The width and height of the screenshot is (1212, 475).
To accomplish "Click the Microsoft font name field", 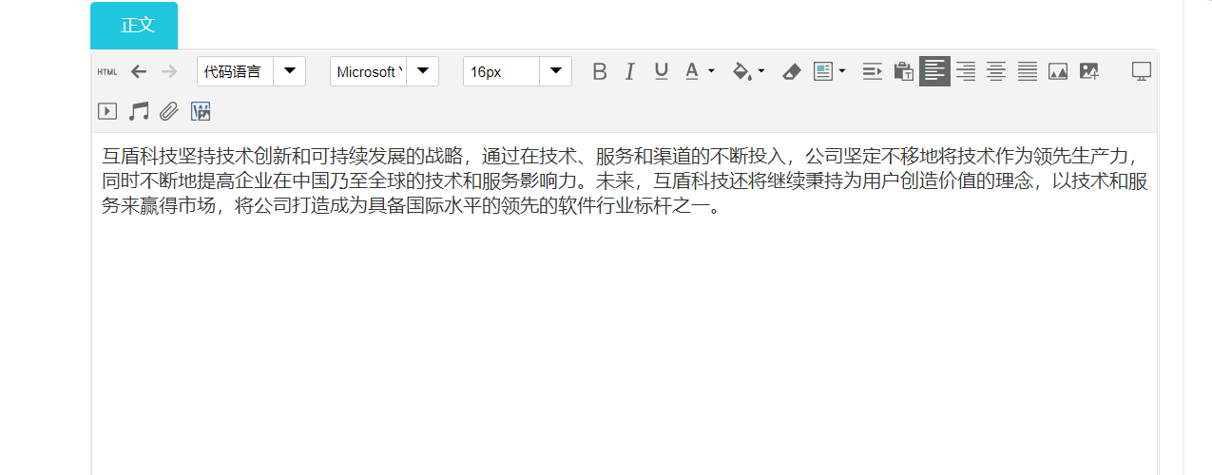I will click(369, 71).
